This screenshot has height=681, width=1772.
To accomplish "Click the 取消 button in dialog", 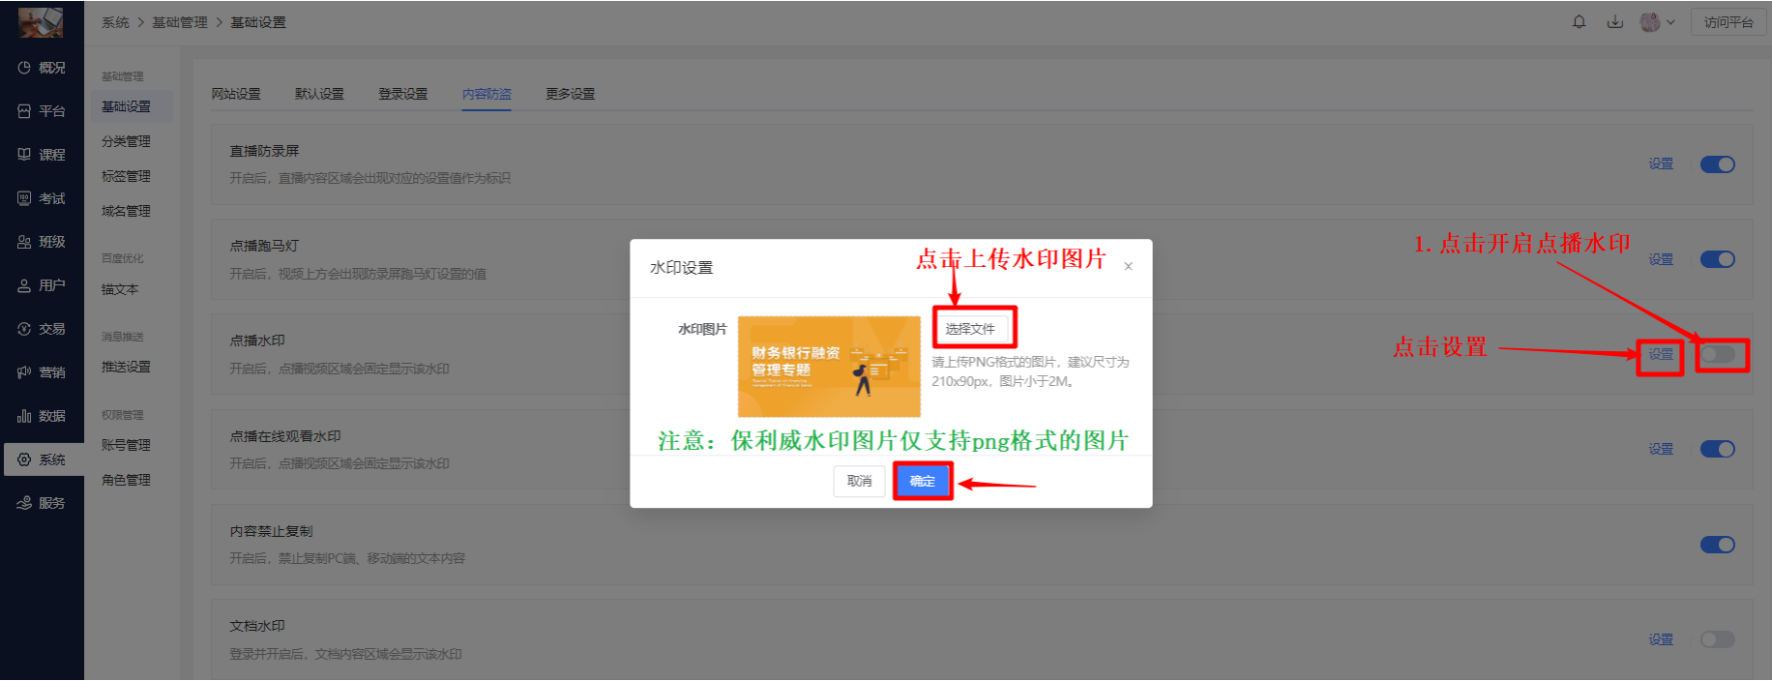I will click(x=859, y=481).
